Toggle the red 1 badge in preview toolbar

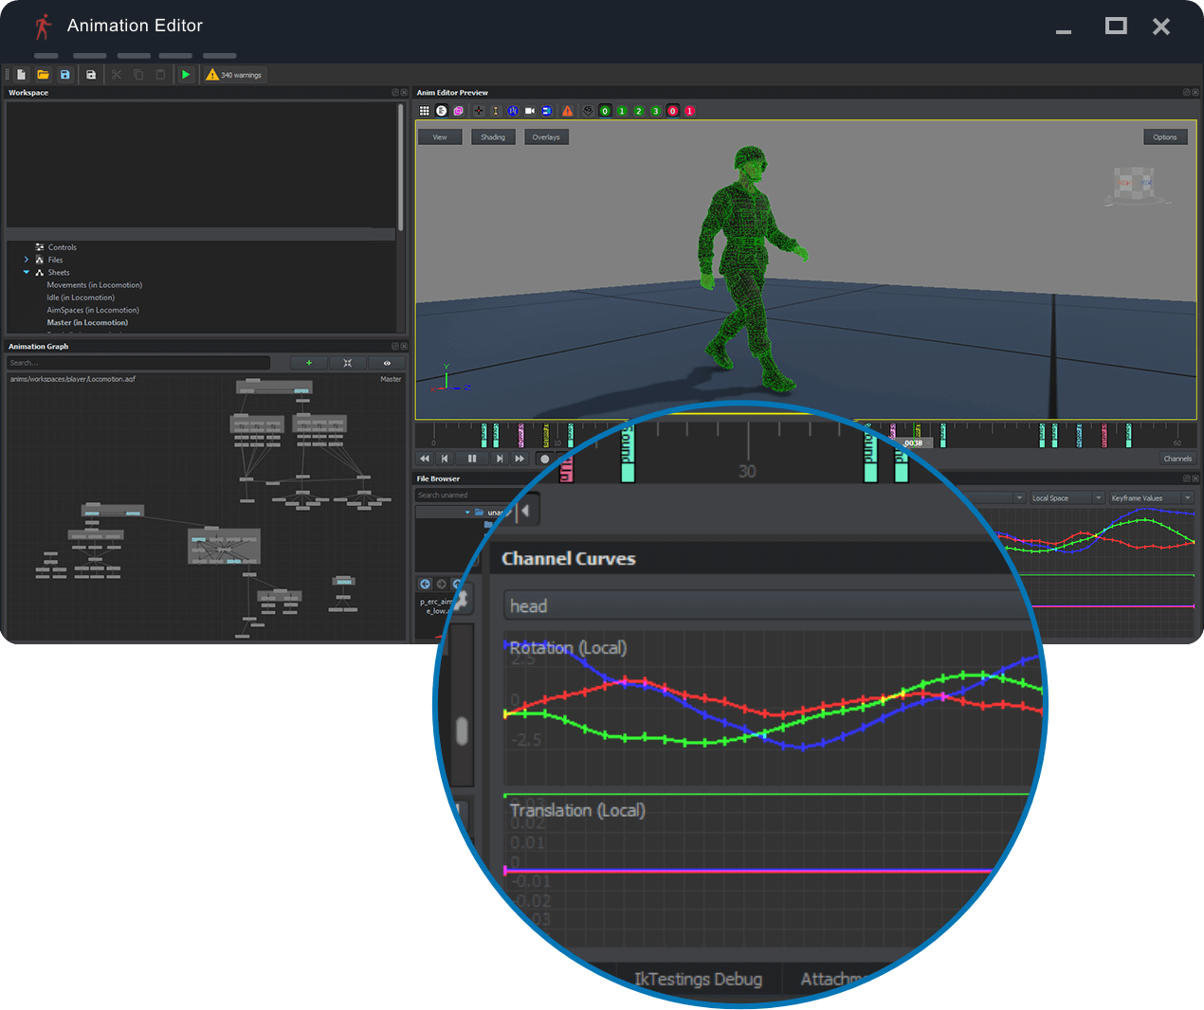tap(689, 110)
